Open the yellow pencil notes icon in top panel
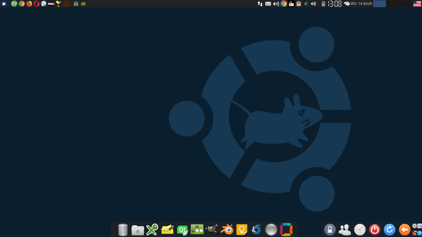422x237 pixels. click(84, 4)
